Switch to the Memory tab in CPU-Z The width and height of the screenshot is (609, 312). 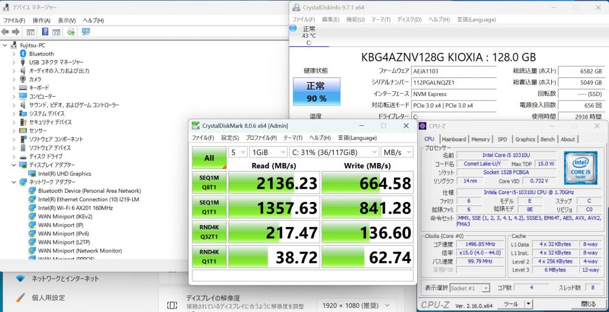pos(481,139)
